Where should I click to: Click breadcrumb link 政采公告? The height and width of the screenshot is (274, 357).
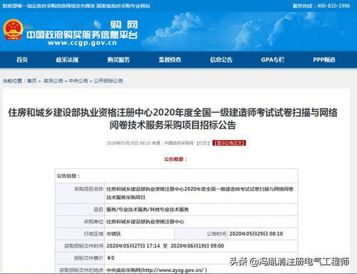54,81
